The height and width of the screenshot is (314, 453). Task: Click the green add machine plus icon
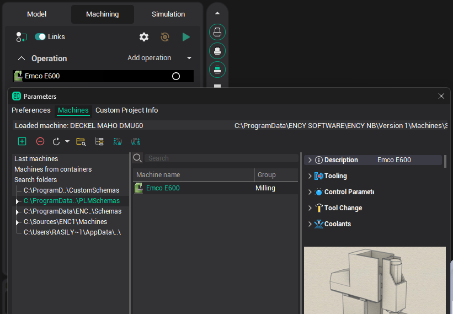click(x=22, y=141)
